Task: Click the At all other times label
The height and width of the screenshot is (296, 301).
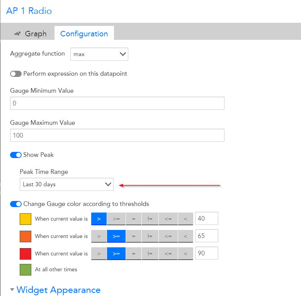Action: click(x=56, y=269)
